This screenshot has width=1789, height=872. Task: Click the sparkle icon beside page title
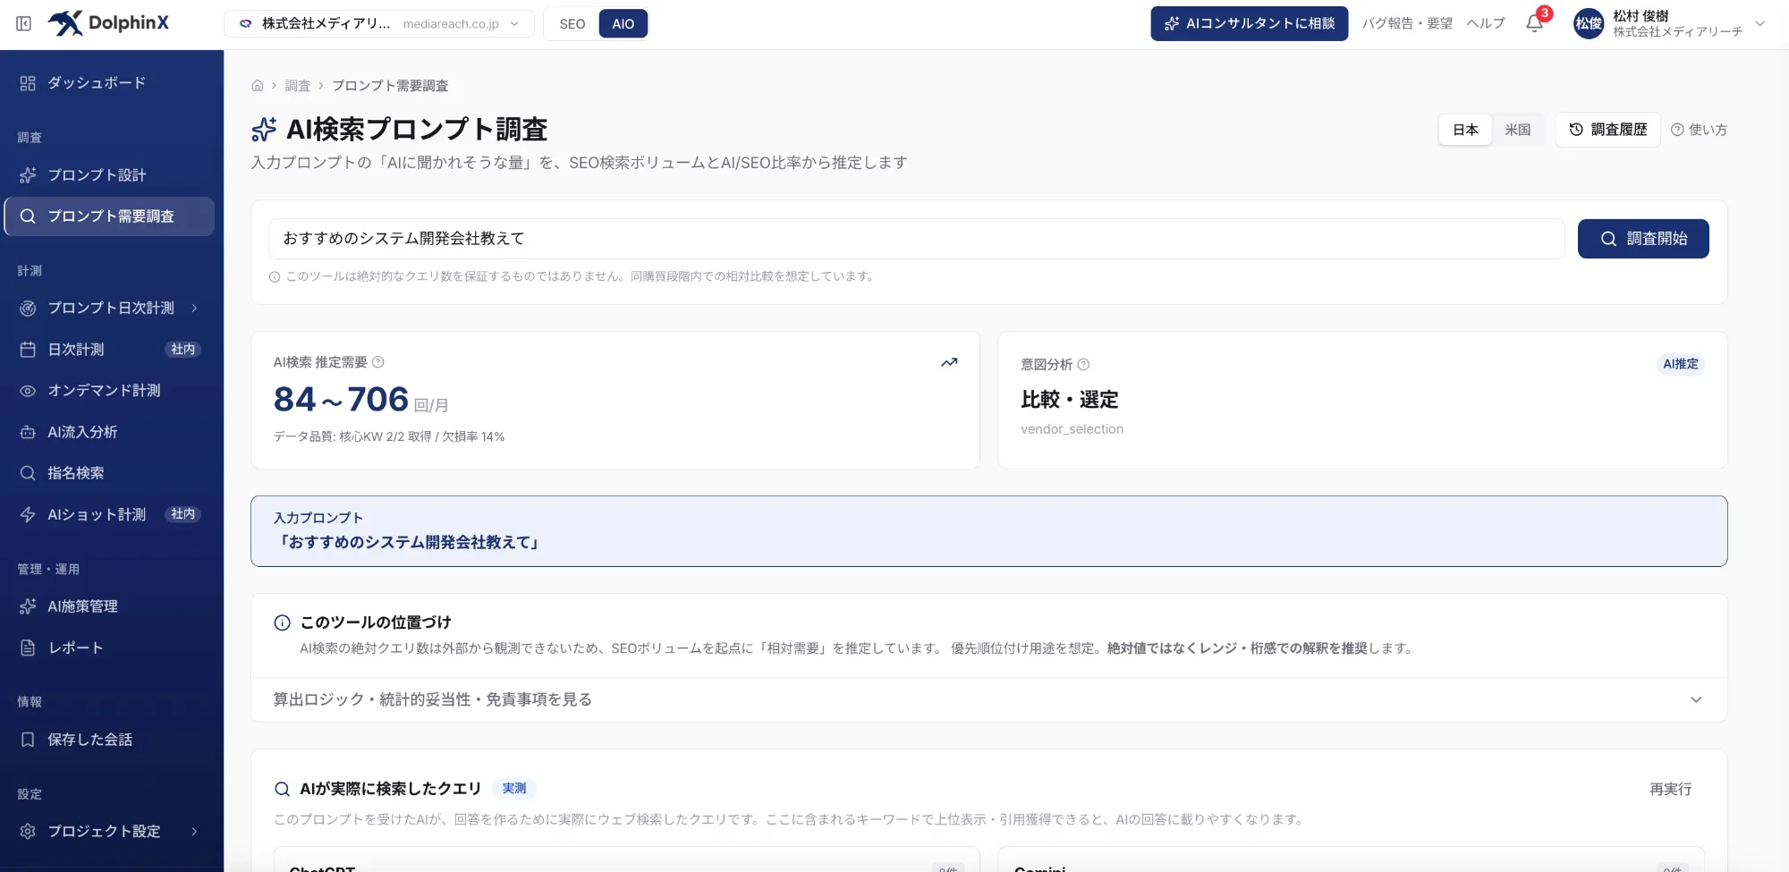[x=264, y=130]
